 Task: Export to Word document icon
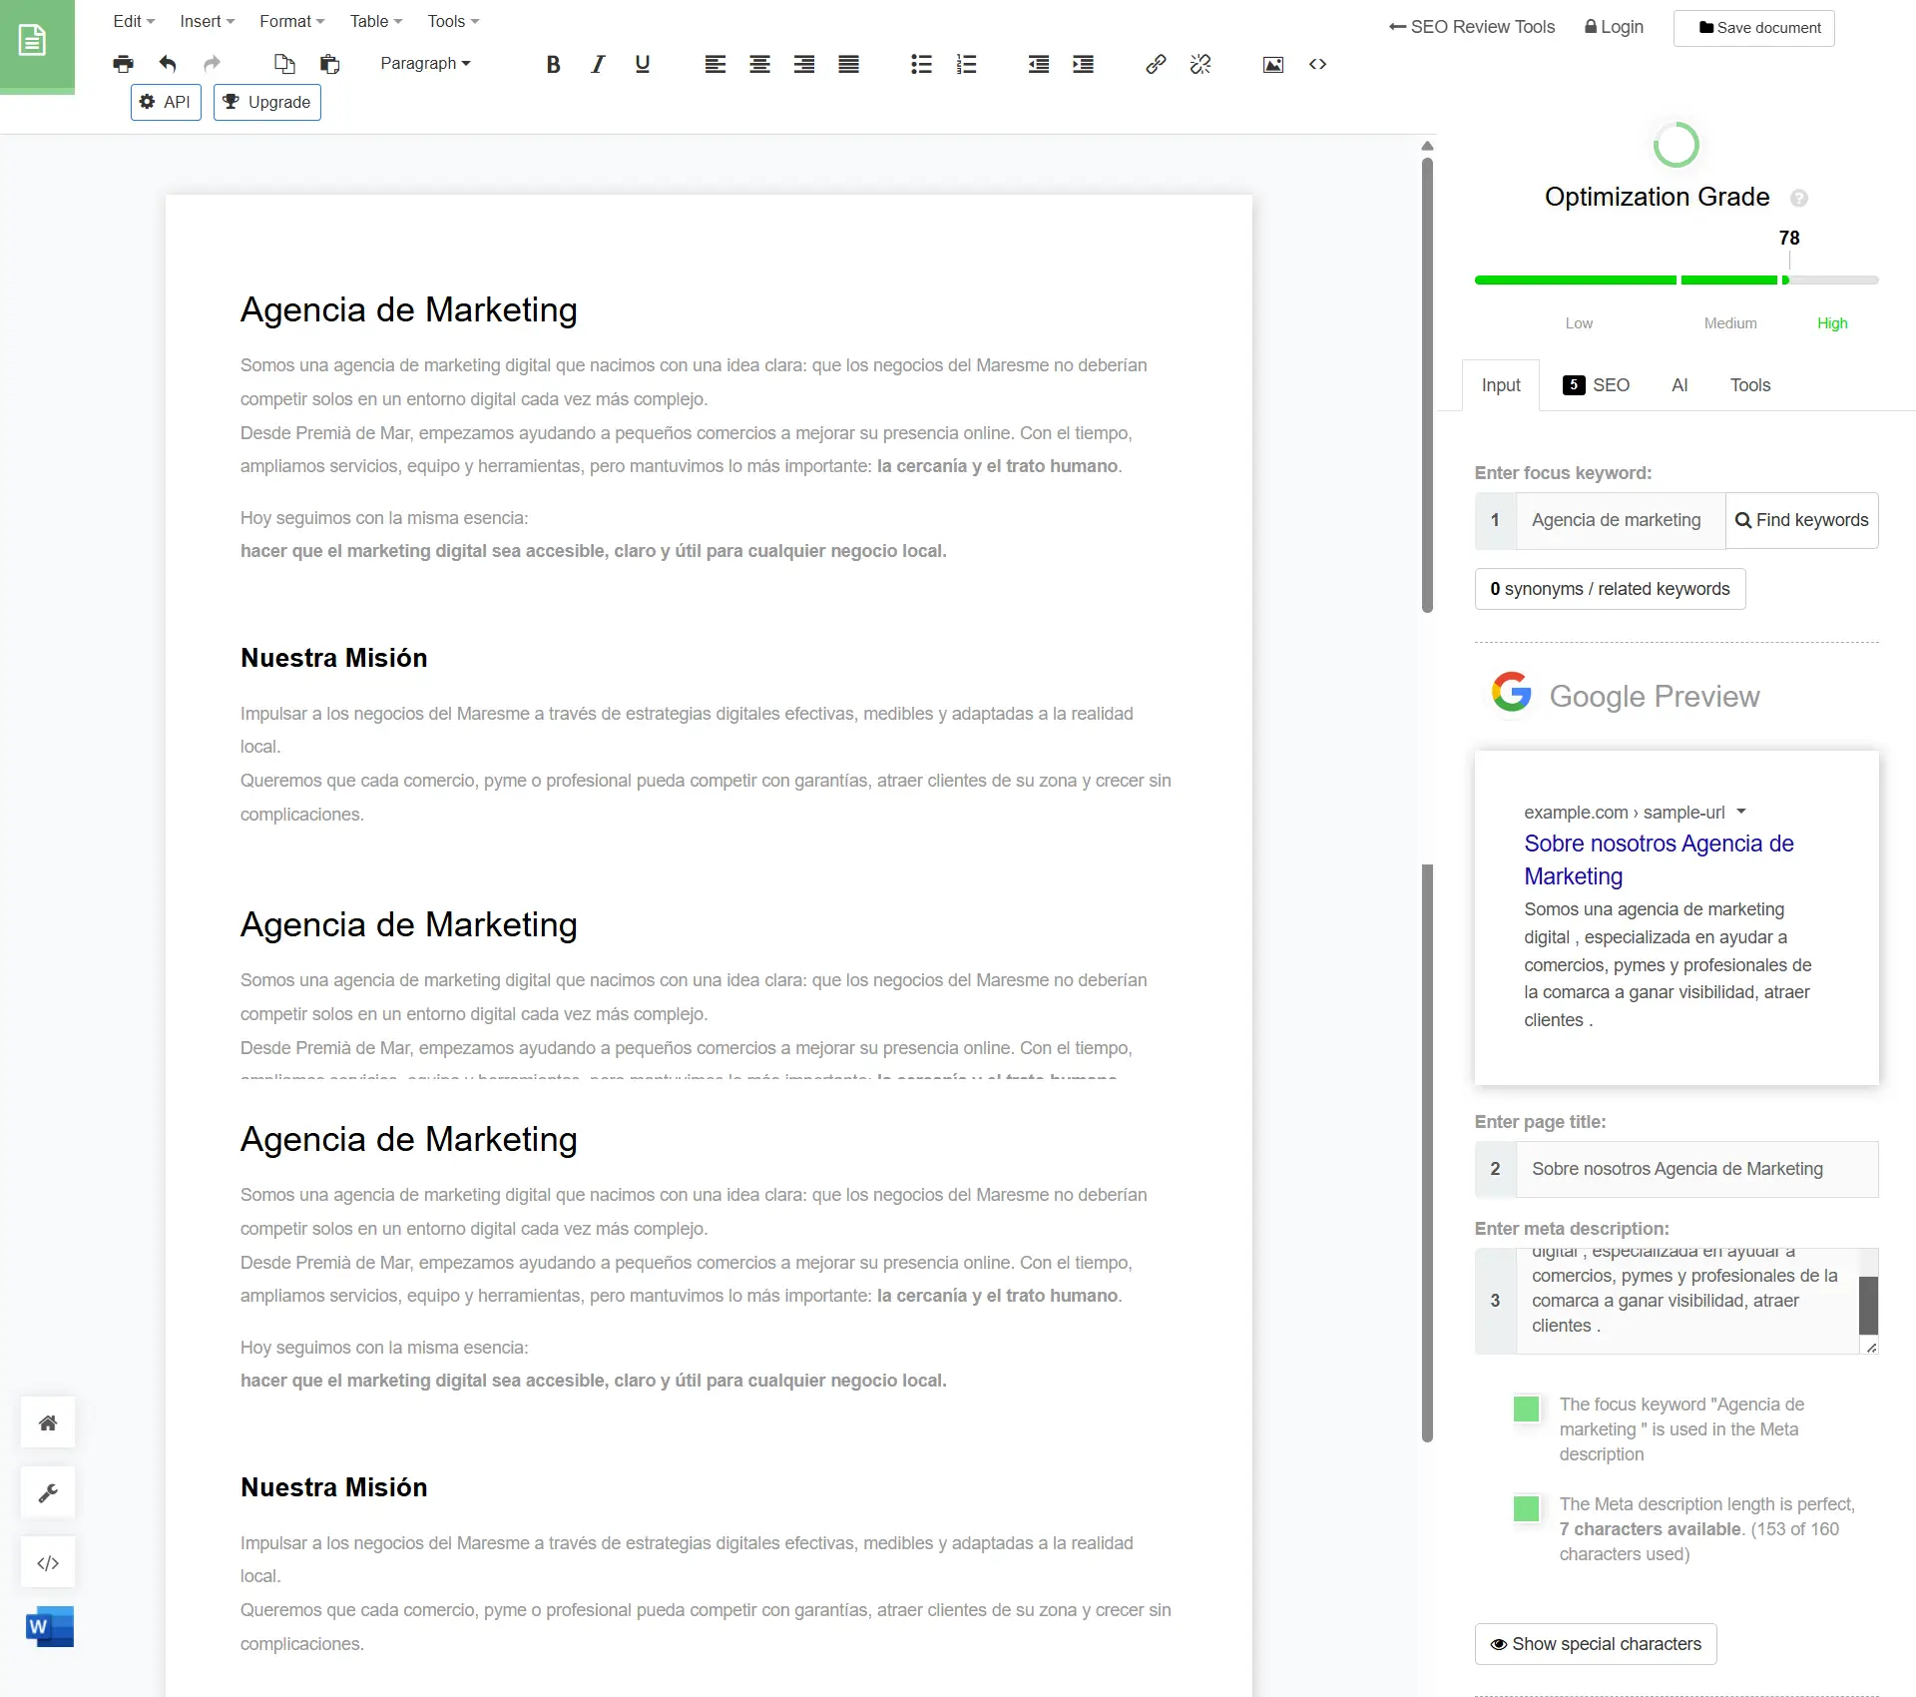point(49,1626)
